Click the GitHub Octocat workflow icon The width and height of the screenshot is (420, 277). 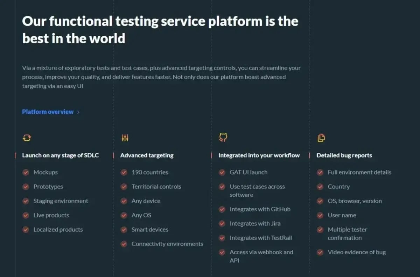223,137
